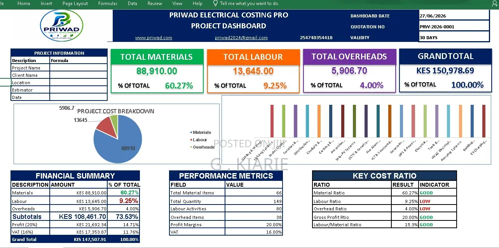Image resolution: width=499 pixels, height=248 pixels.
Task: Click the Overhead Ratio LOW indicator
Action: tap(438, 209)
